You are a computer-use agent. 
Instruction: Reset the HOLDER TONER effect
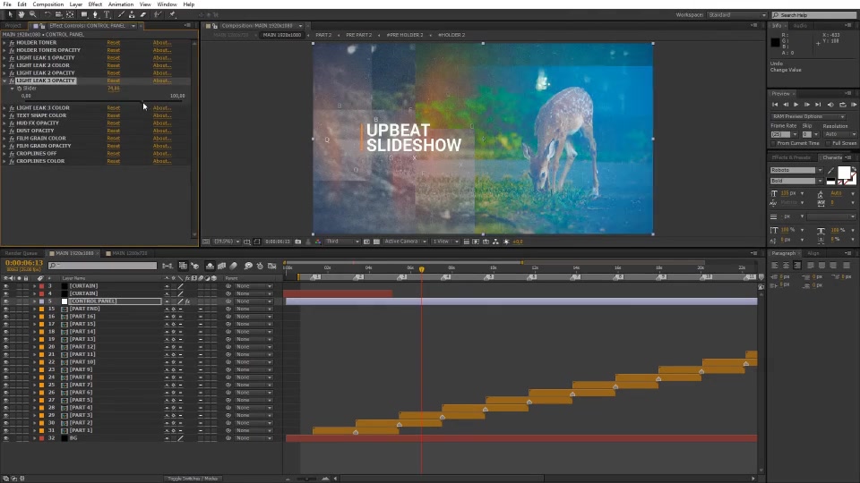point(114,43)
